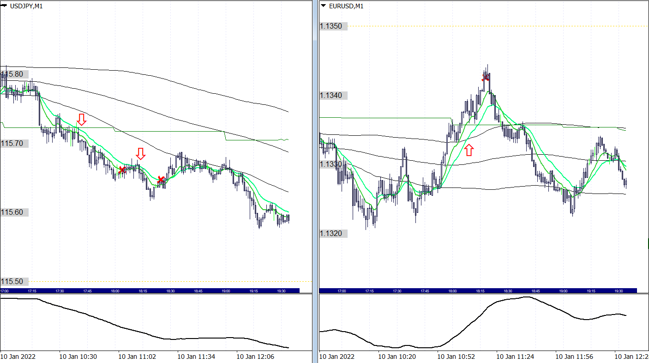The image size is (649, 363).
Task: Click the 115.80 price label
Action: click(15, 74)
